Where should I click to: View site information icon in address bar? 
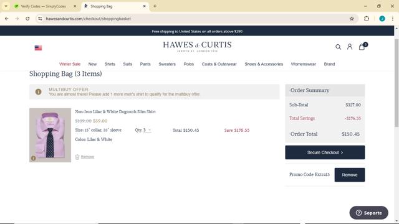40,19
